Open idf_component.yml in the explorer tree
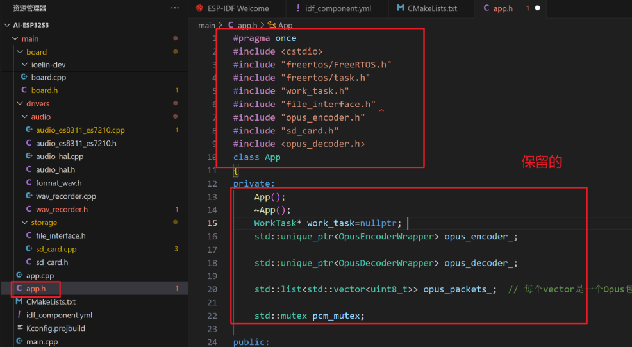This screenshot has height=347, width=632. 59,315
